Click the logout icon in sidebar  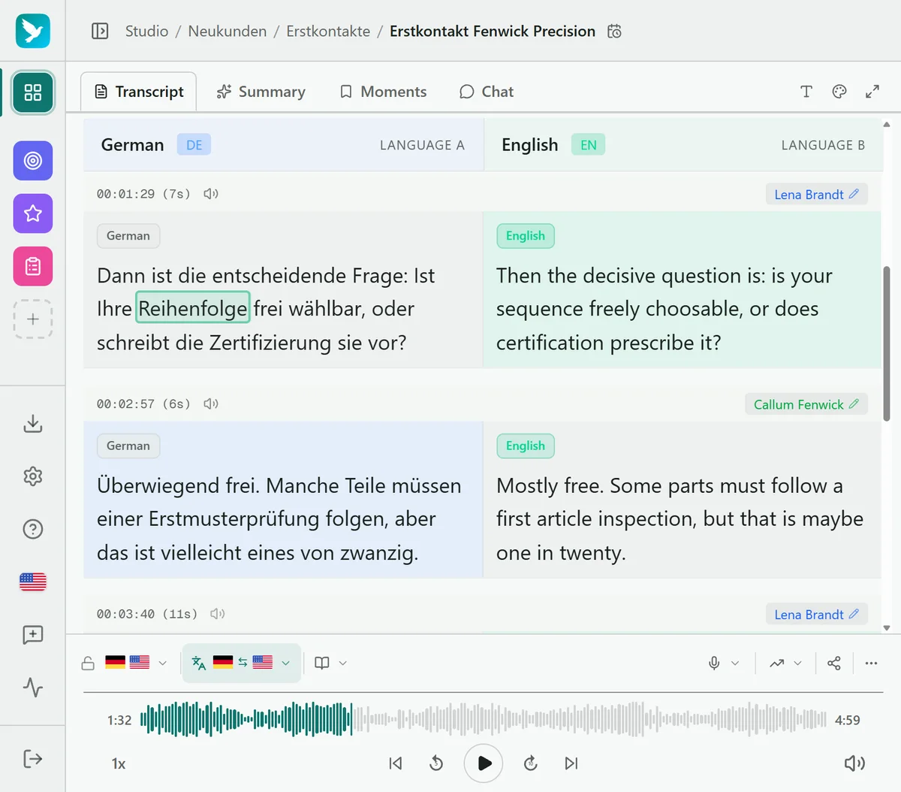33,759
